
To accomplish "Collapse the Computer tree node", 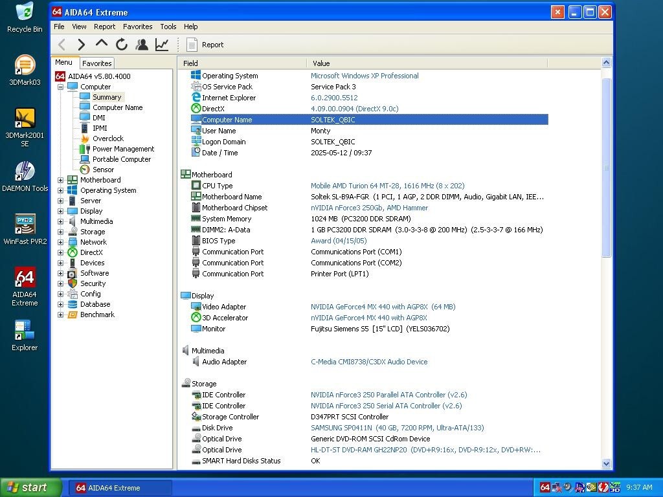I will [x=60, y=87].
